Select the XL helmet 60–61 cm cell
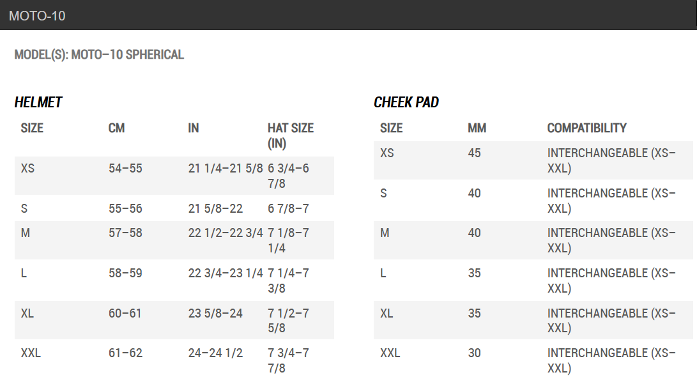 coord(125,314)
